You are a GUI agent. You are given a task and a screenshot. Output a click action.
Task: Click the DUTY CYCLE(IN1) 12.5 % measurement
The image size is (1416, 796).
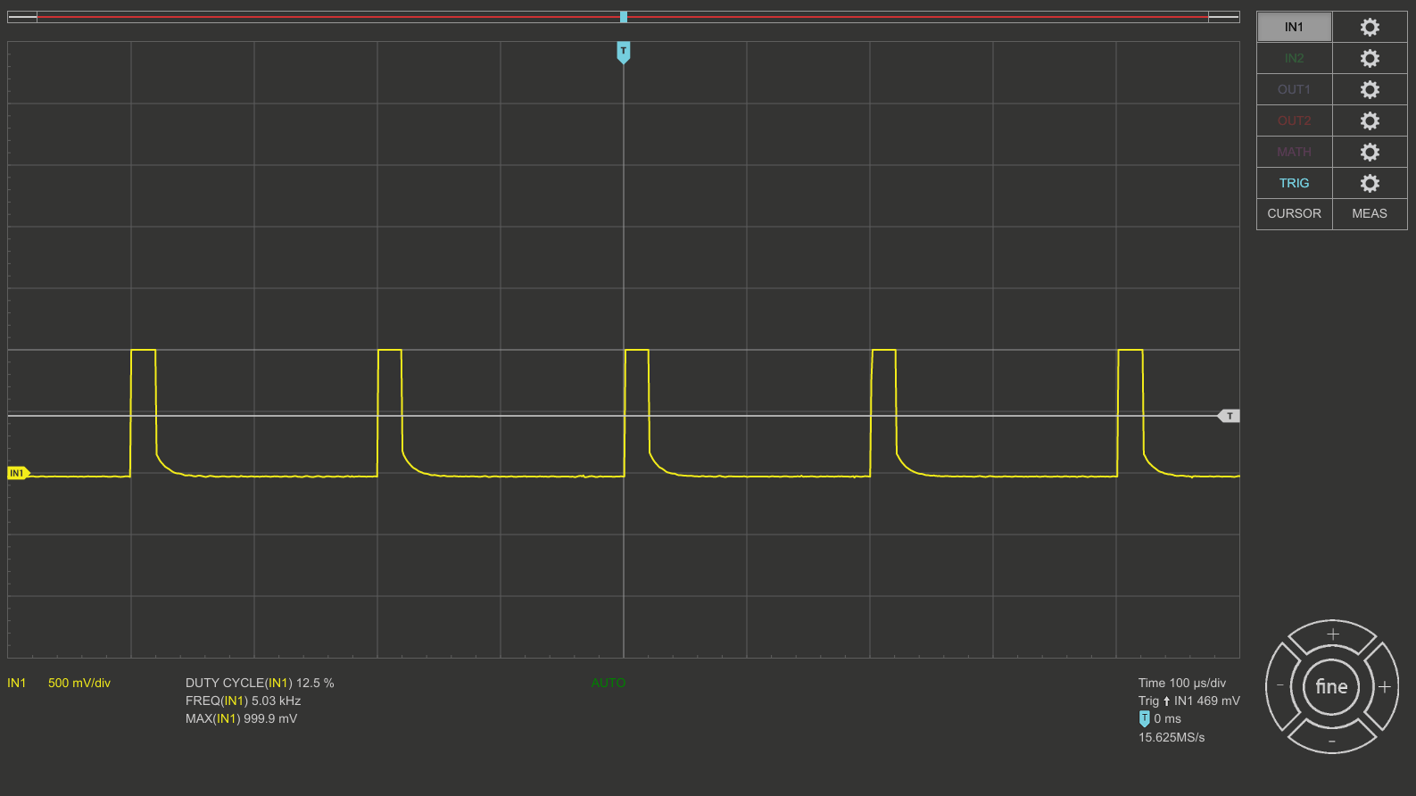pos(260,683)
